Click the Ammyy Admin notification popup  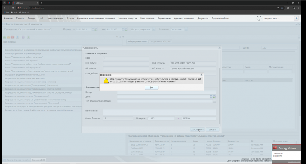[286, 154]
